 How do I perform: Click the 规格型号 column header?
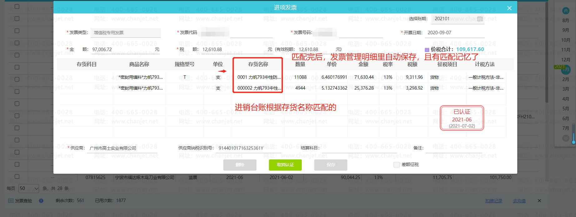184,64
